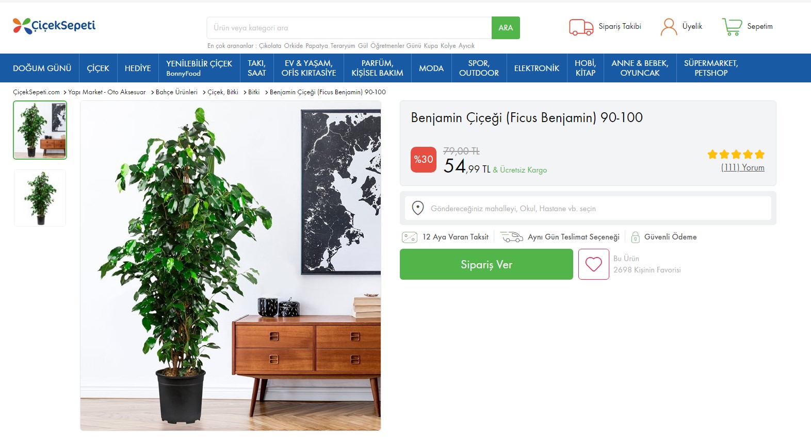Image resolution: width=811 pixels, height=445 pixels.
Task: Click the Bahçe Ürünleri breadcrumb link
Action: [176, 92]
